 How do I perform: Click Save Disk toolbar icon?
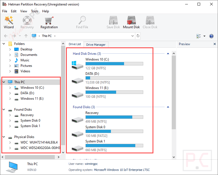[x=113, y=20]
